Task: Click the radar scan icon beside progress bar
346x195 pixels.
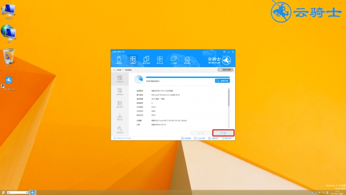Action: point(138,79)
